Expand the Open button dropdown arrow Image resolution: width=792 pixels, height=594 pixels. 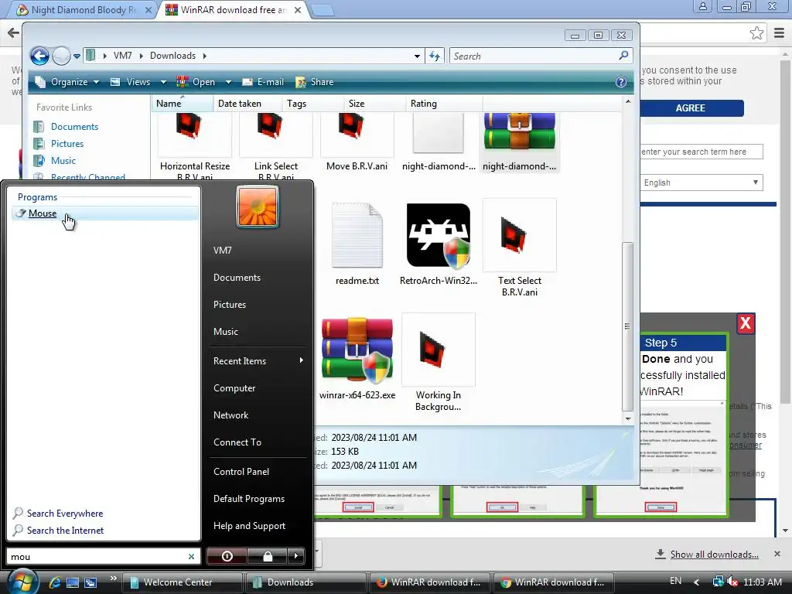pyautogui.click(x=228, y=82)
